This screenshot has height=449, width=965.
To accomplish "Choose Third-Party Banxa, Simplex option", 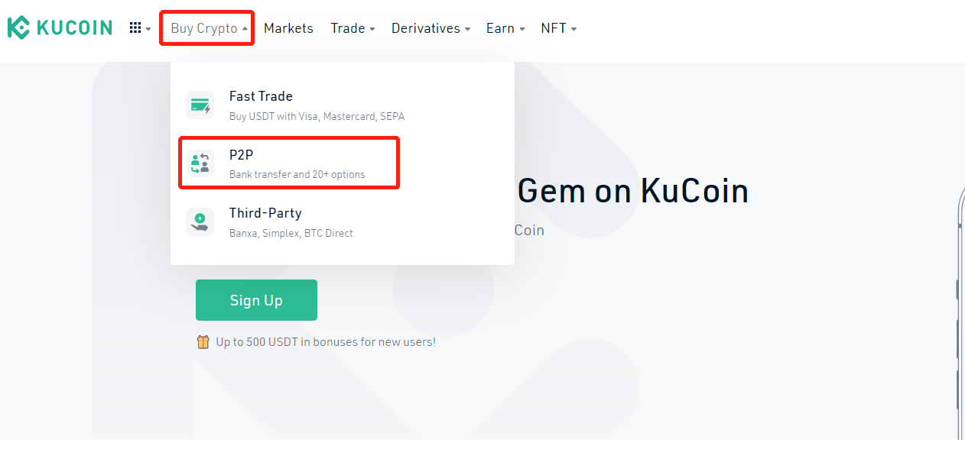I will [343, 221].
